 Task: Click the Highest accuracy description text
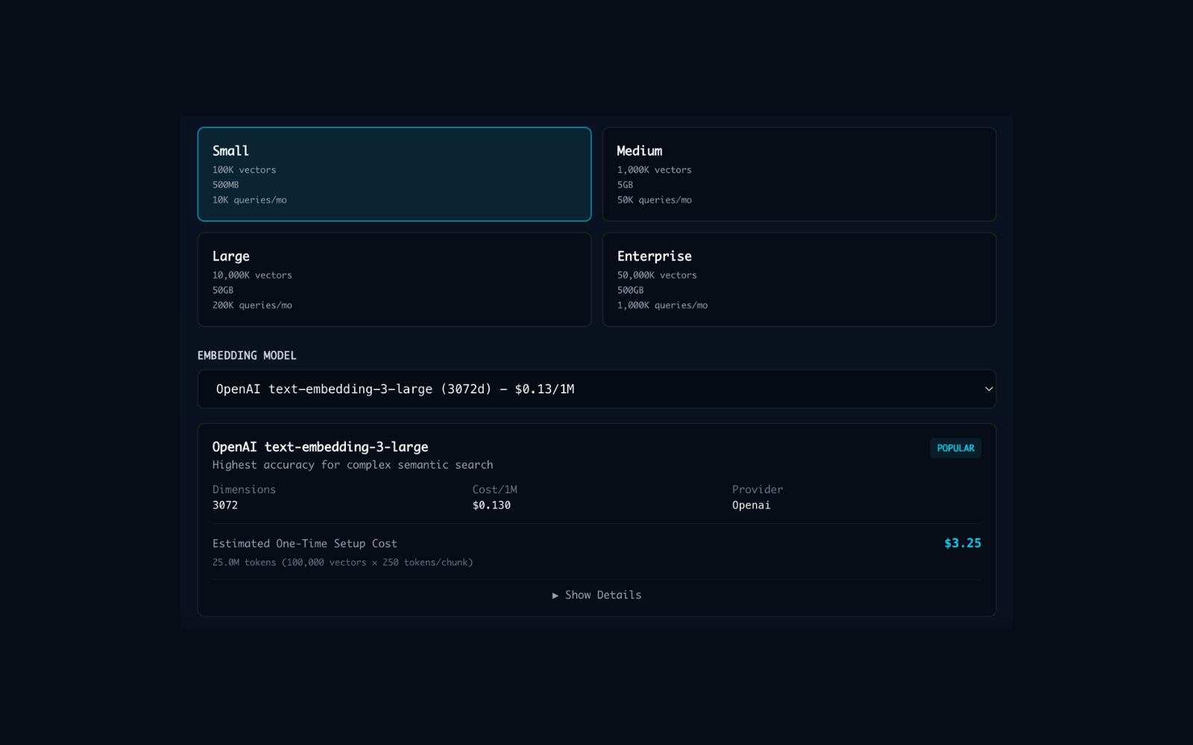click(x=353, y=464)
